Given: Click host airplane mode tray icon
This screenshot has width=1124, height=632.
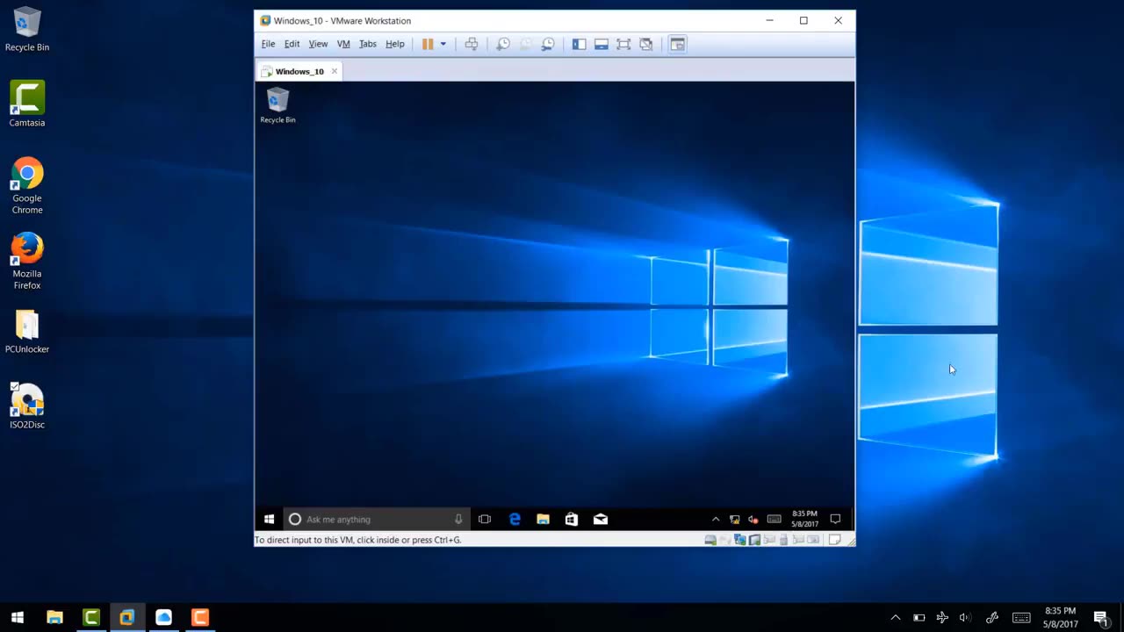Looking at the screenshot, I should [942, 617].
